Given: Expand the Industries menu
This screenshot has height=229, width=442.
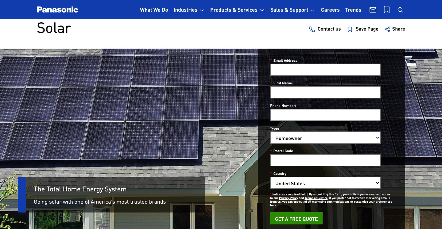Looking at the screenshot, I should point(188,10).
